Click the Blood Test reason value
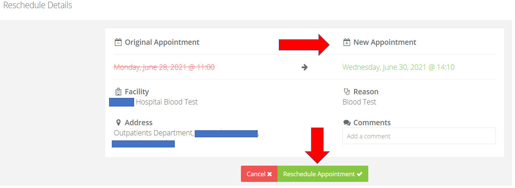Viewport: 515px width, 188px height. click(359, 102)
